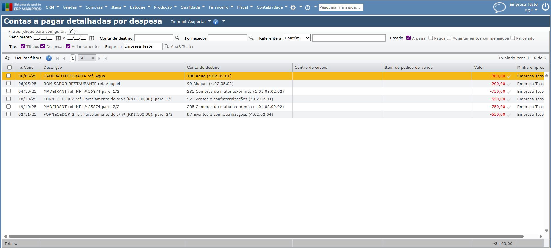The image size is (551, 248).
Task: Open the CRM menu
Action: click(x=52, y=7)
